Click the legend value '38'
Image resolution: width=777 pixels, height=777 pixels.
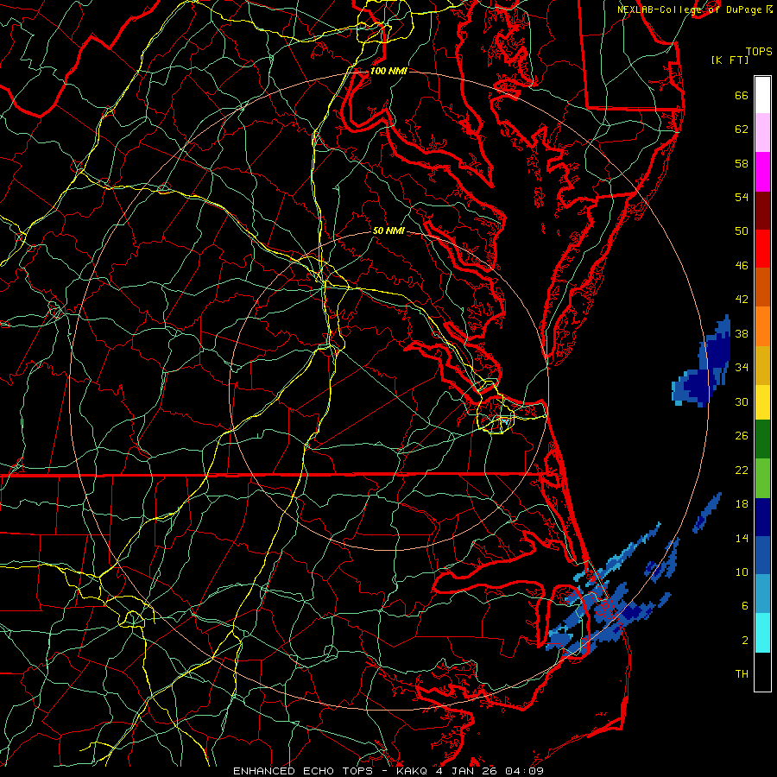(x=742, y=333)
